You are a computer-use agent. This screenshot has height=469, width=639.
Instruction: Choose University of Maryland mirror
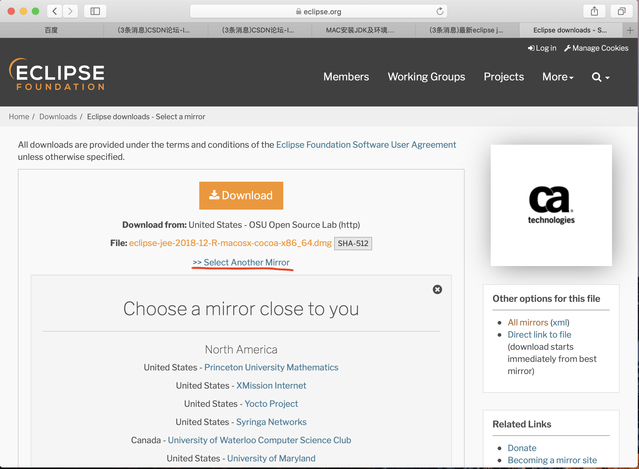[x=271, y=458]
